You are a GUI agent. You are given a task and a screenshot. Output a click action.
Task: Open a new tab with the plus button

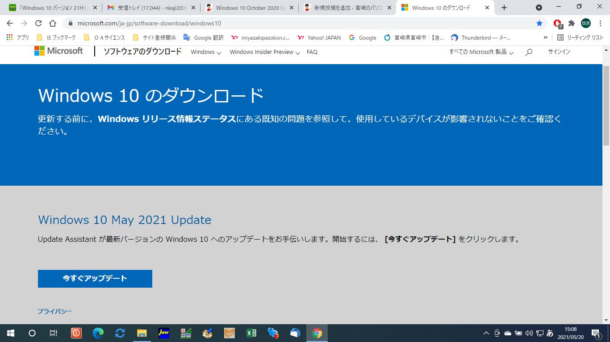click(504, 8)
